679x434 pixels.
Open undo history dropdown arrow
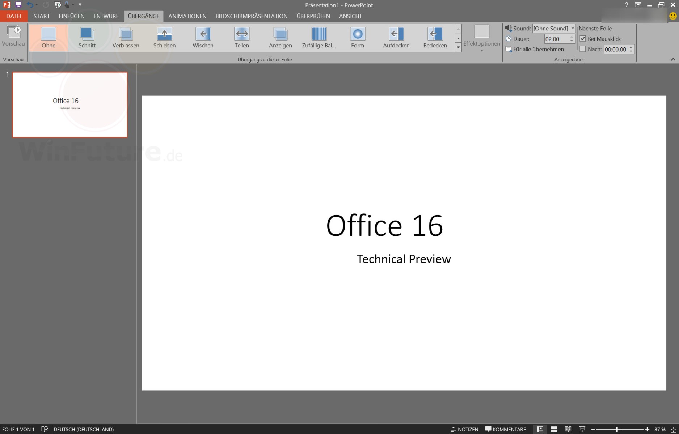pyautogui.click(x=37, y=5)
